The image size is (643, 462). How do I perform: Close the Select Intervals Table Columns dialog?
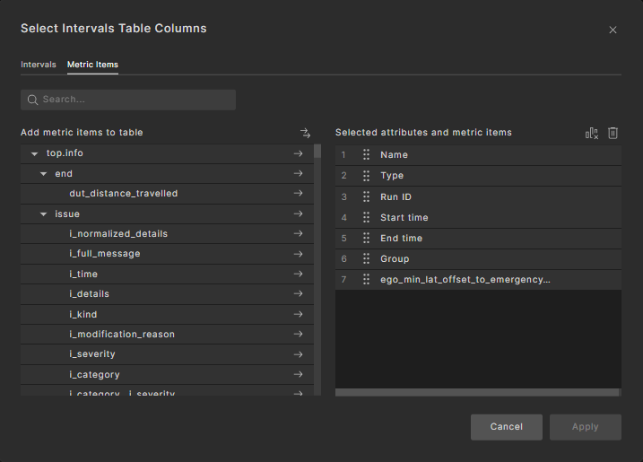tap(613, 30)
